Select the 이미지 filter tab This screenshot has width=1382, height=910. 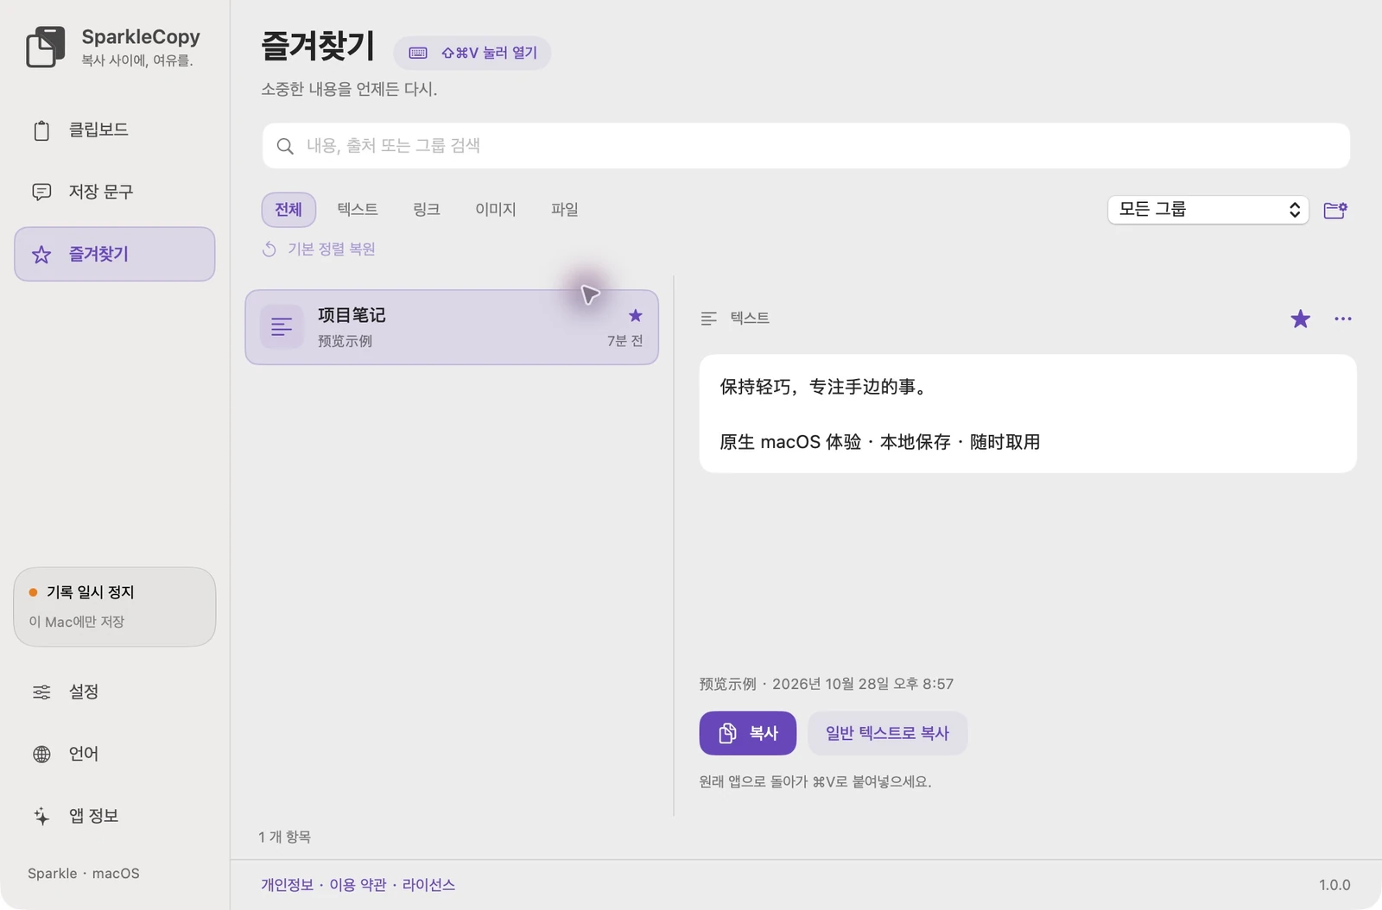coord(496,210)
